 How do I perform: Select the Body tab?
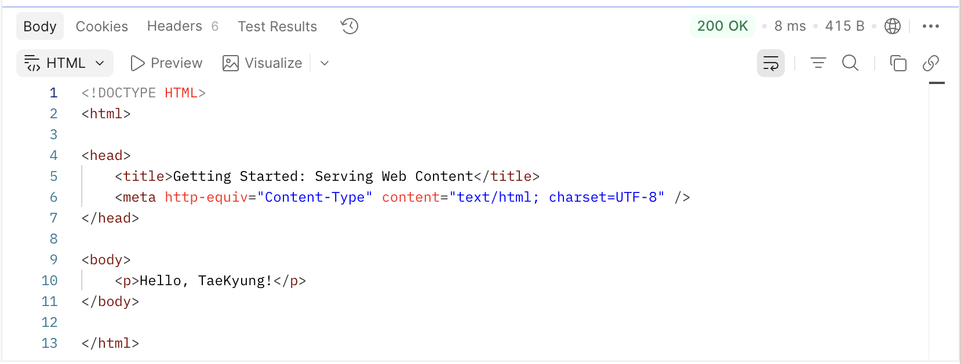[40, 26]
